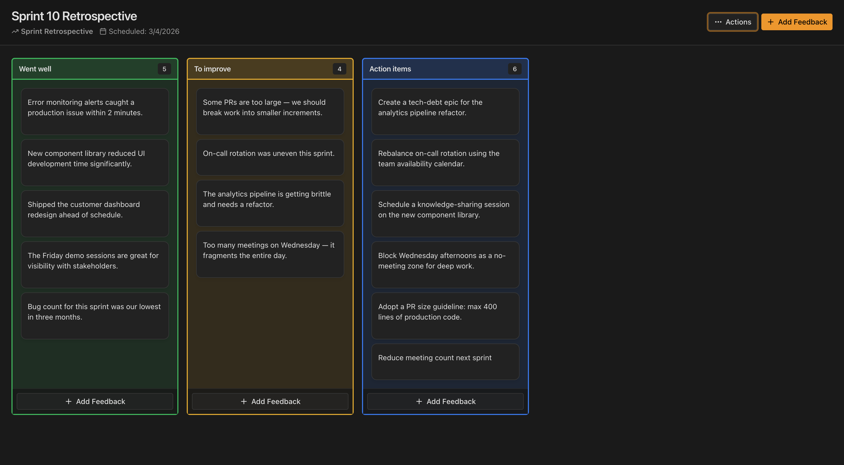Add feedback to the To improve column

click(270, 401)
